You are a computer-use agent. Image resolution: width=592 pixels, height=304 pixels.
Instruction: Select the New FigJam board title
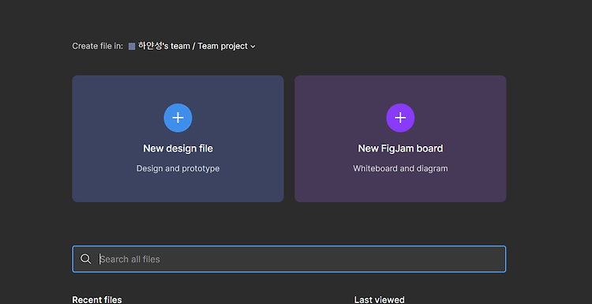[400, 148]
